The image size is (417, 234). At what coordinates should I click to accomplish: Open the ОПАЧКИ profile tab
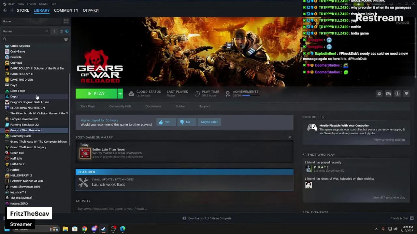pos(91,10)
